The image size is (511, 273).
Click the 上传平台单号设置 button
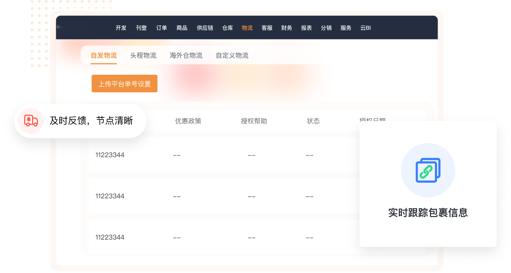(124, 84)
